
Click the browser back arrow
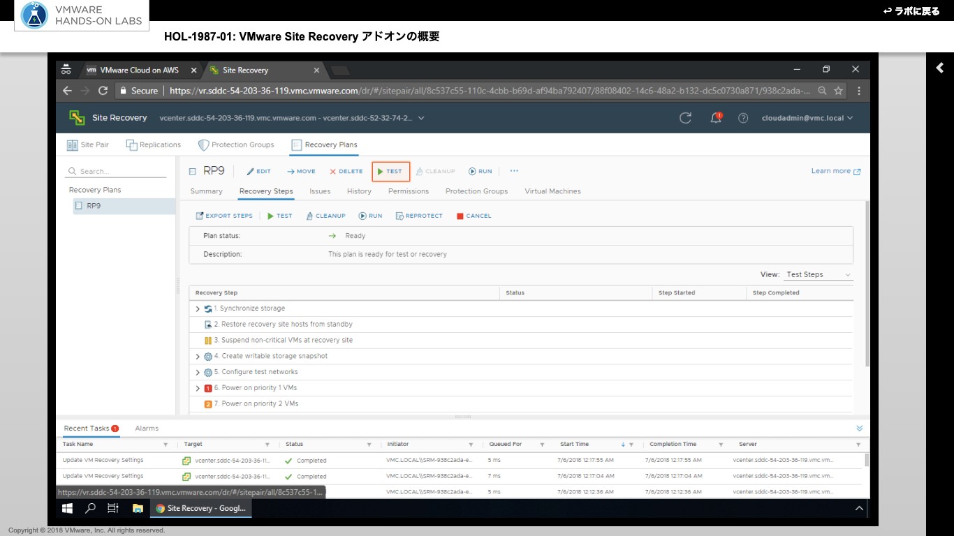tap(68, 91)
